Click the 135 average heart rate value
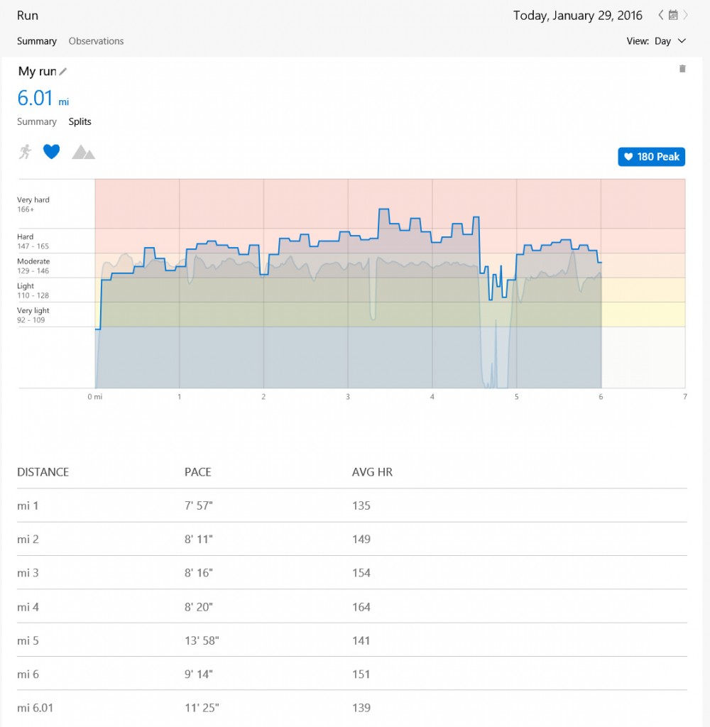The height and width of the screenshot is (727, 710). coord(361,505)
